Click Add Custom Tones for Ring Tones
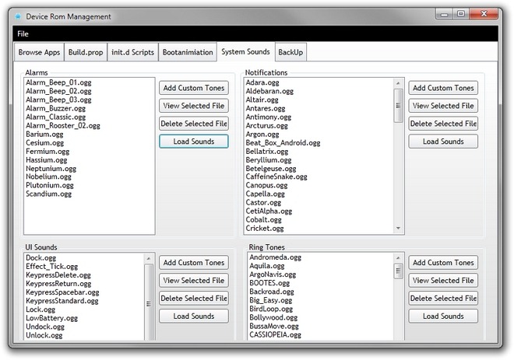This screenshot has height=360, width=514. [x=443, y=263]
